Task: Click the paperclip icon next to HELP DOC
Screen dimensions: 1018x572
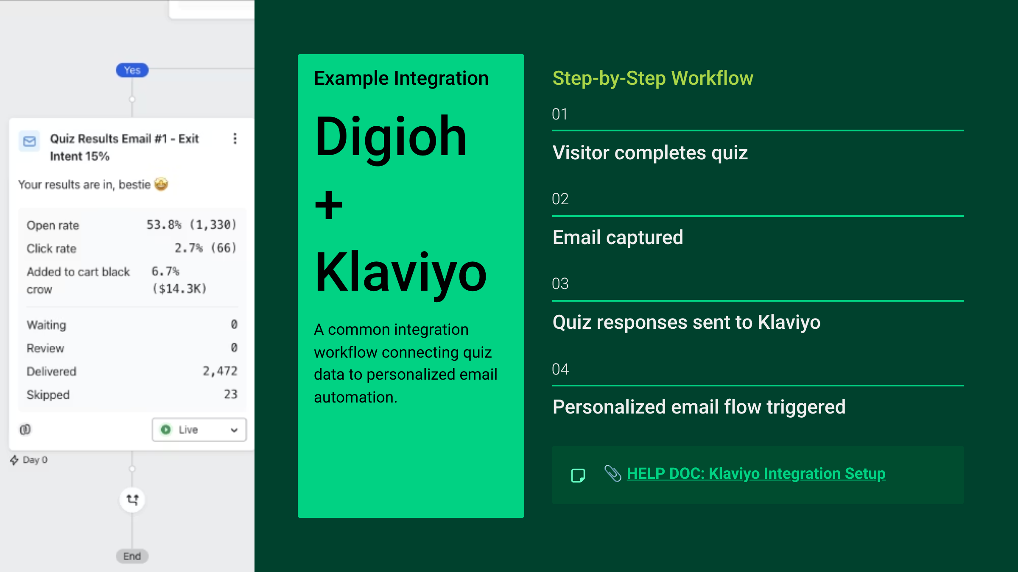Action: pos(612,473)
